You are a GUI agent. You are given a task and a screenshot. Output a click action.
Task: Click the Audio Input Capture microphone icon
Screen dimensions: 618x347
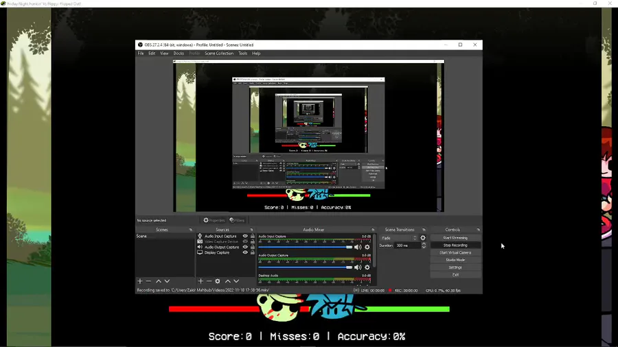[x=200, y=236]
